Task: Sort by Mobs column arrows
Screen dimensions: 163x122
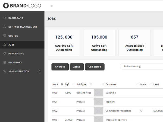Action: (x=151, y=84)
